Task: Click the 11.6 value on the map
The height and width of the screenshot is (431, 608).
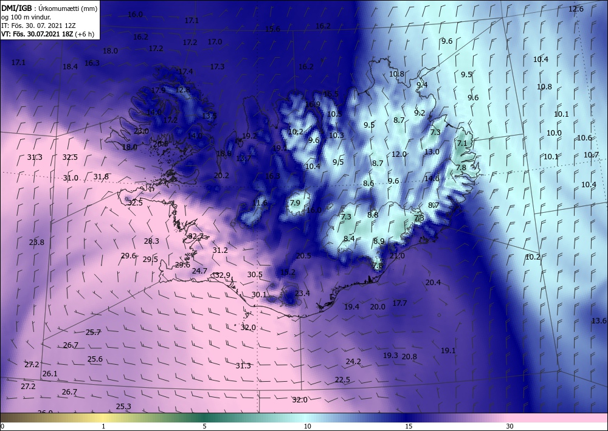Action: (260, 202)
